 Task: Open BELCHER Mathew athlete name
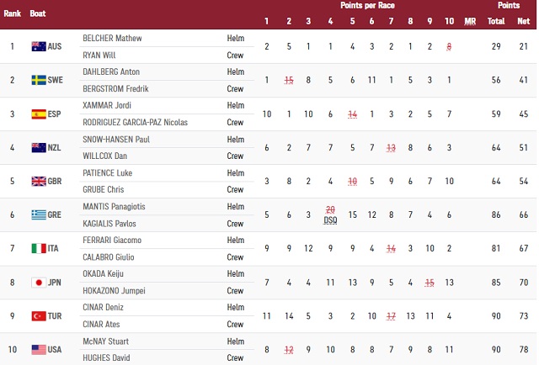point(112,38)
